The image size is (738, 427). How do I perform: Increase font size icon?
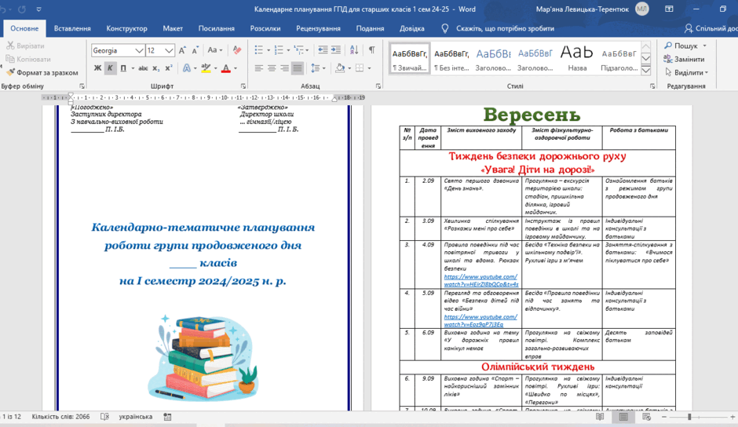pos(183,50)
